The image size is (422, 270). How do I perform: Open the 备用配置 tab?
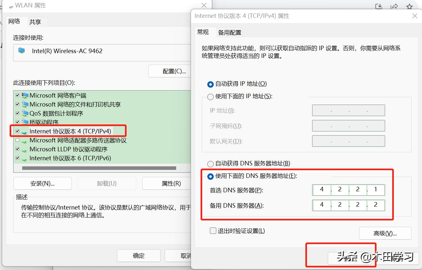(229, 32)
